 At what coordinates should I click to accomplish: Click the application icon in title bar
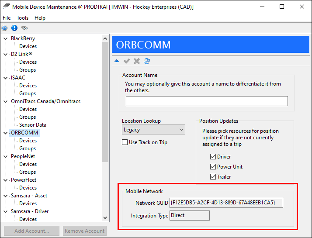coord(7,7)
